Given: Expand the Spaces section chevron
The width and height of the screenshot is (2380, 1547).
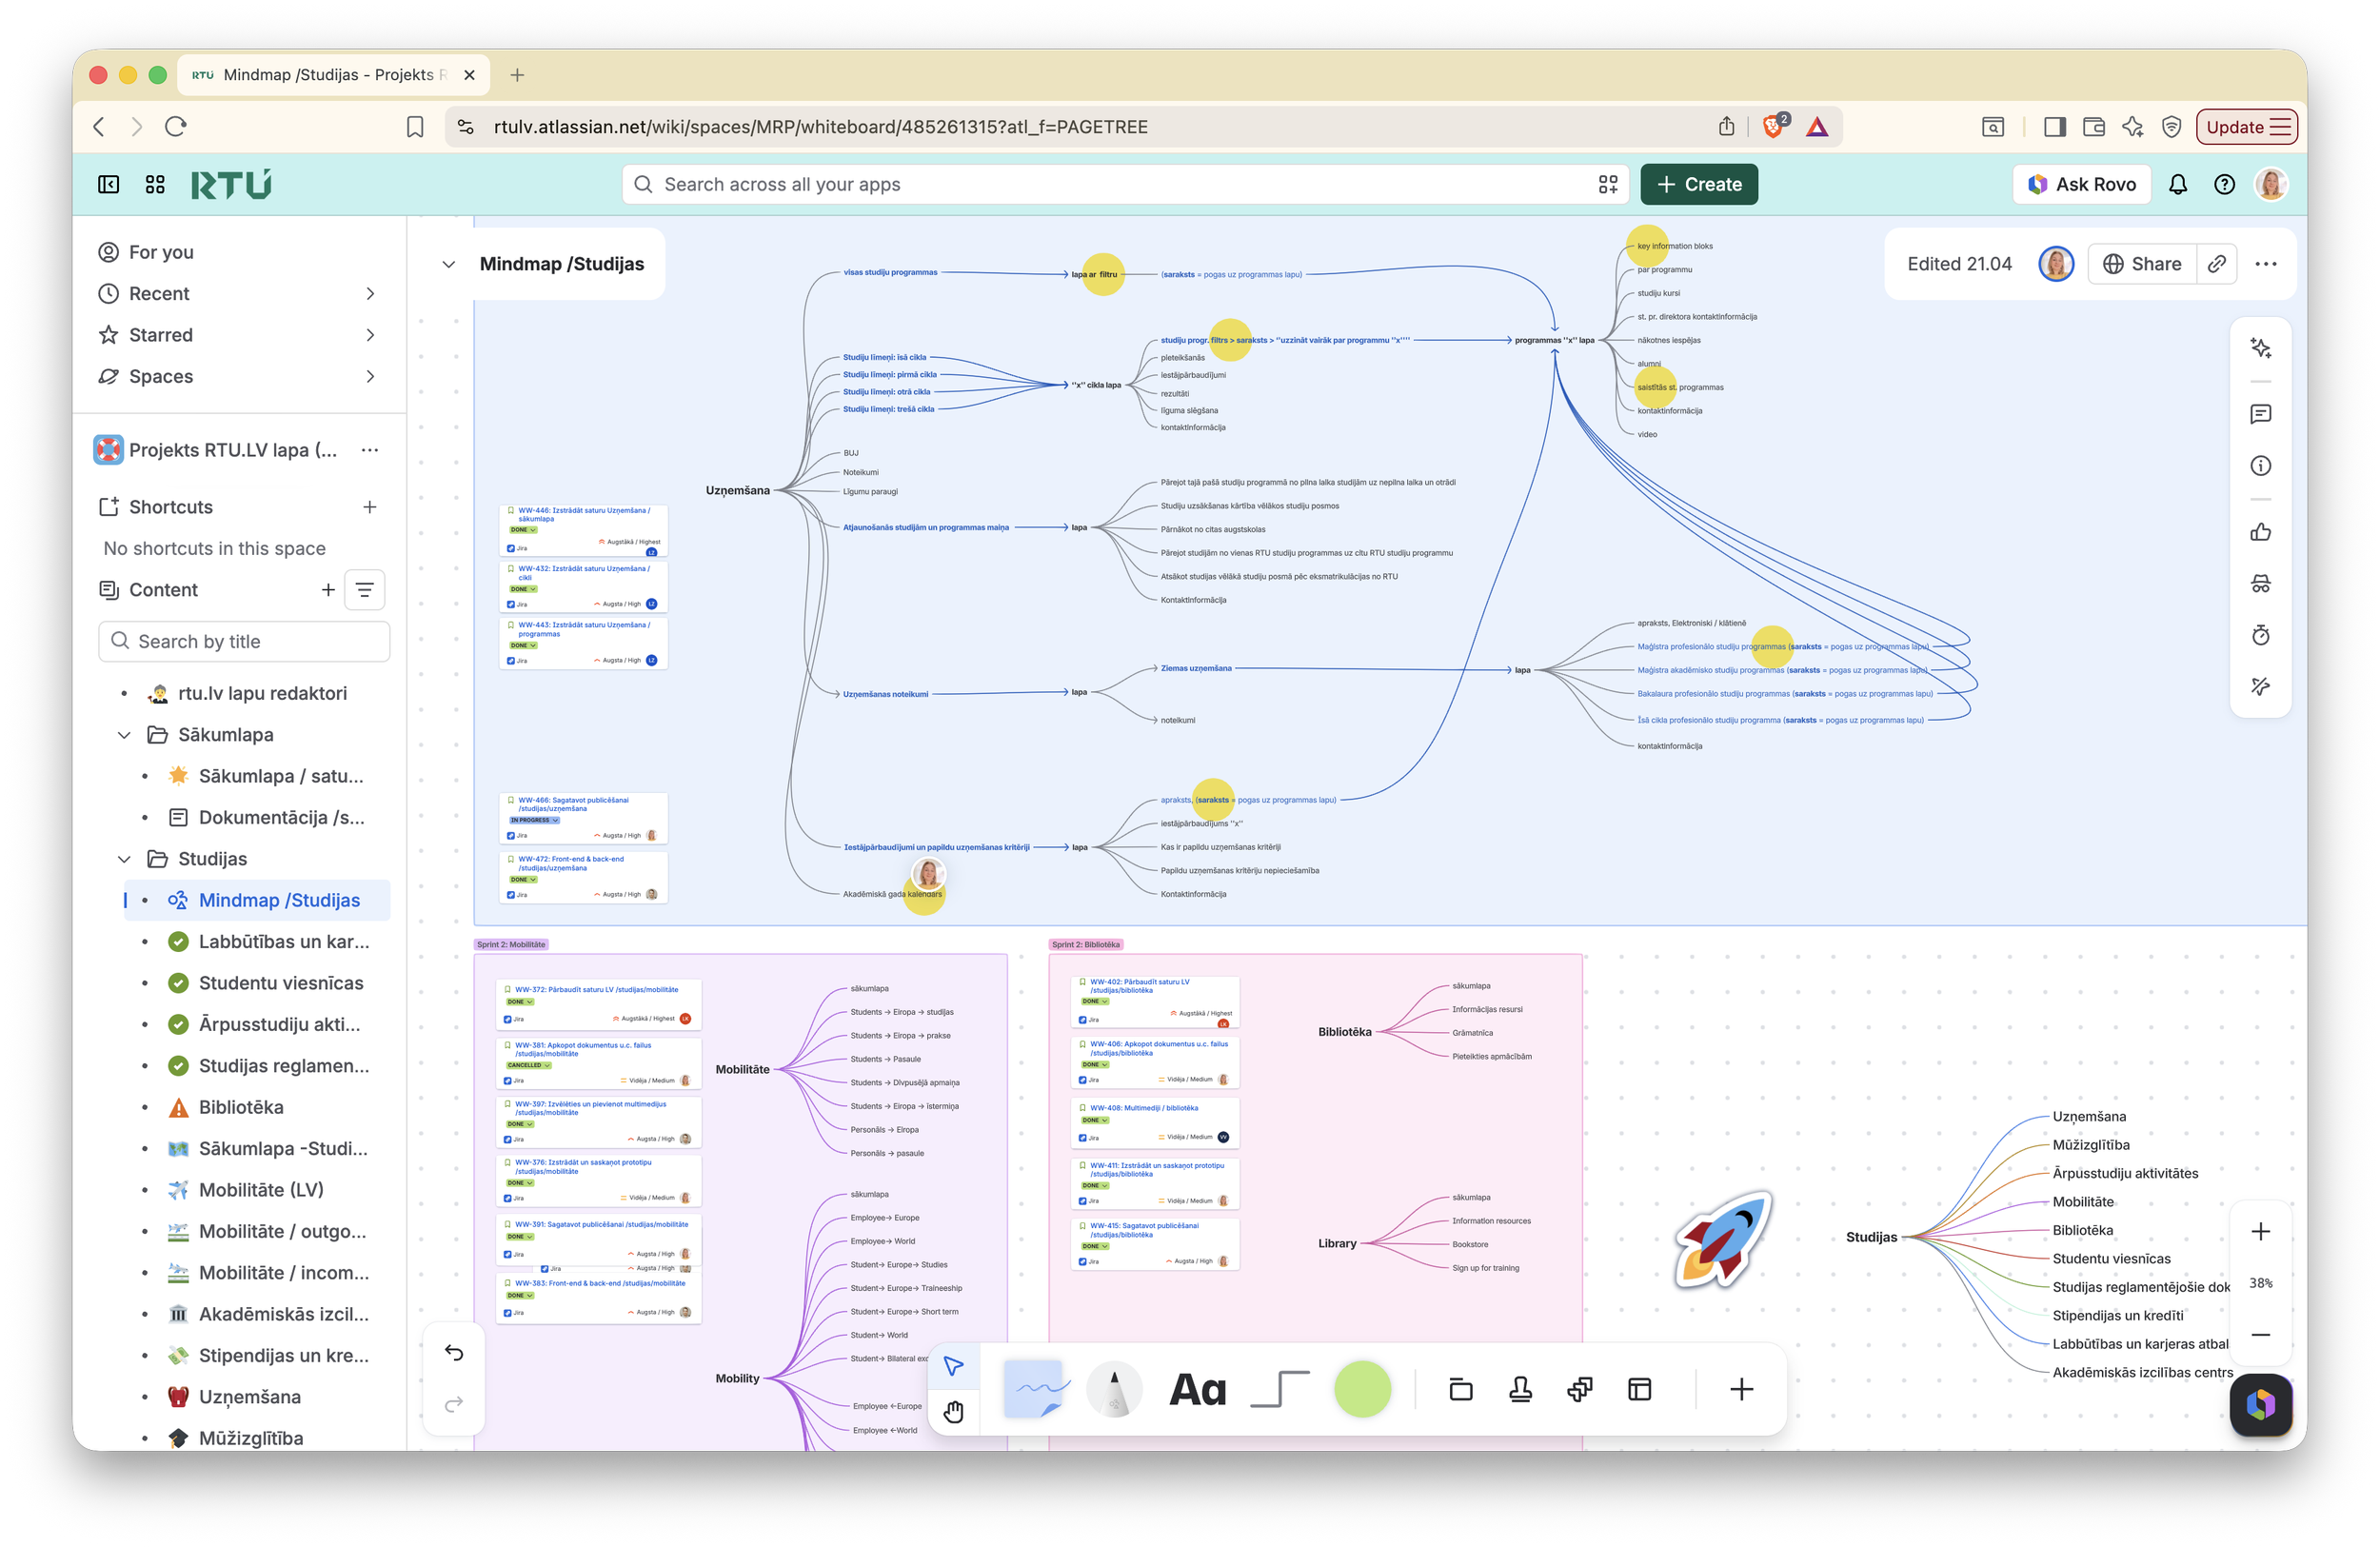Looking at the screenshot, I should (x=370, y=376).
